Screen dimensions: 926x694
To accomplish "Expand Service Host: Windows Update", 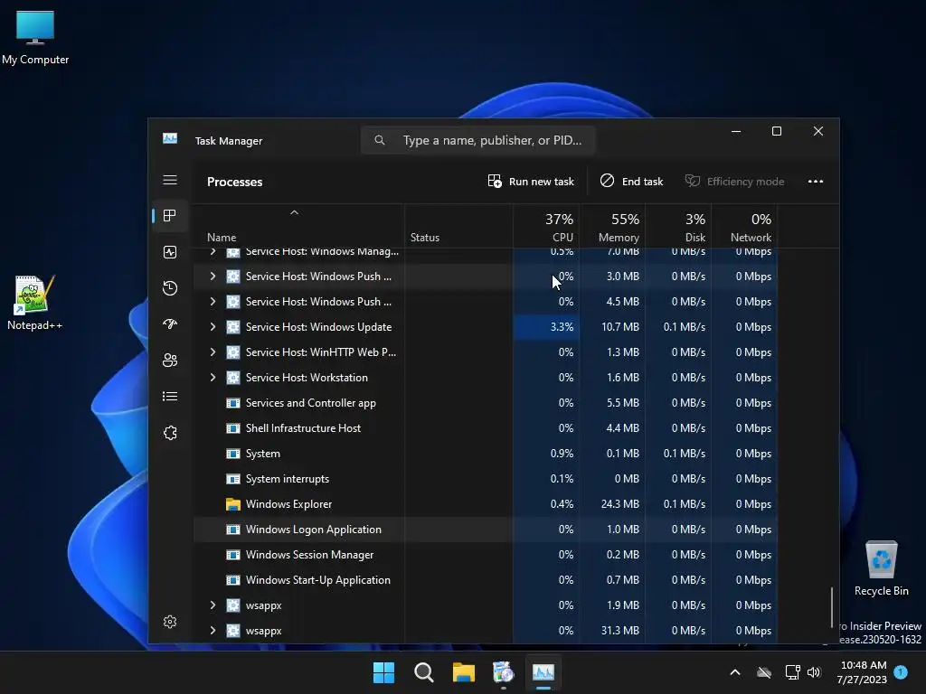I will click(x=213, y=327).
